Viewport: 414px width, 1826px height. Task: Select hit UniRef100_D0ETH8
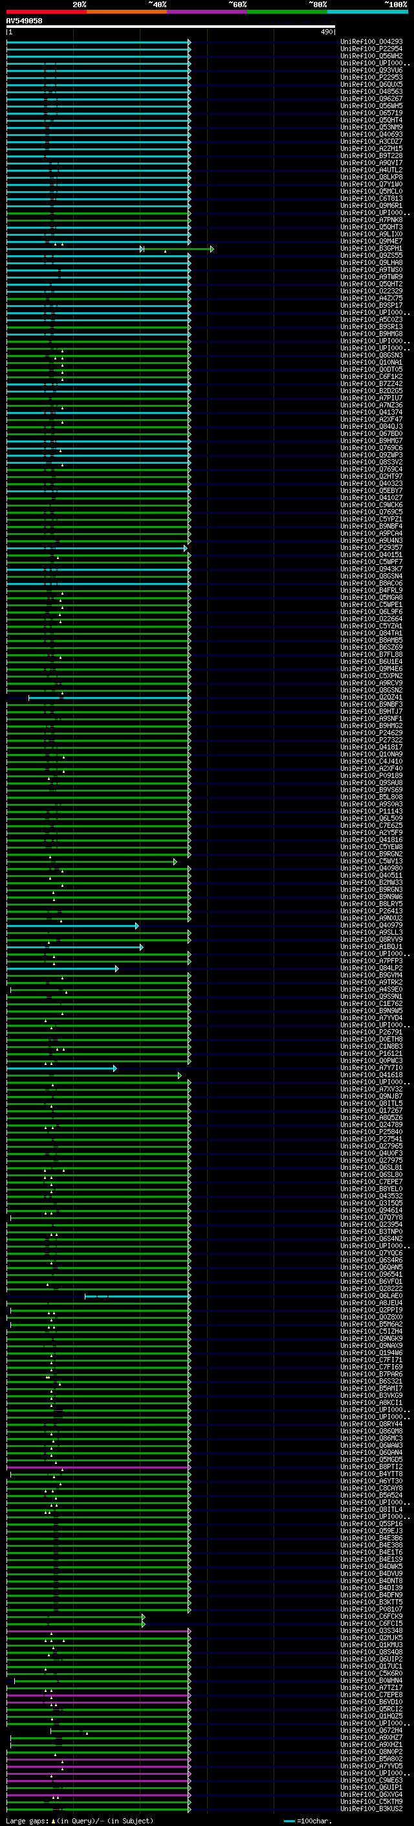(371, 1039)
